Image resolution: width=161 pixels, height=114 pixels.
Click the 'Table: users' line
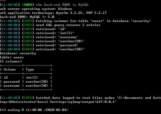[x=12, y=57]
